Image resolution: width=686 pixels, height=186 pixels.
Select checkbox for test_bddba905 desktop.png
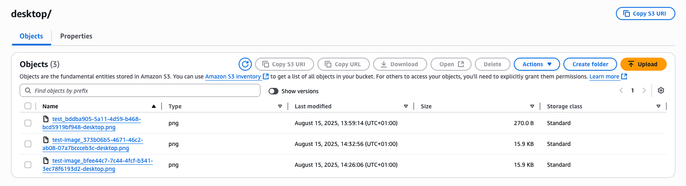pyautogui.click(x=28, y=123)
